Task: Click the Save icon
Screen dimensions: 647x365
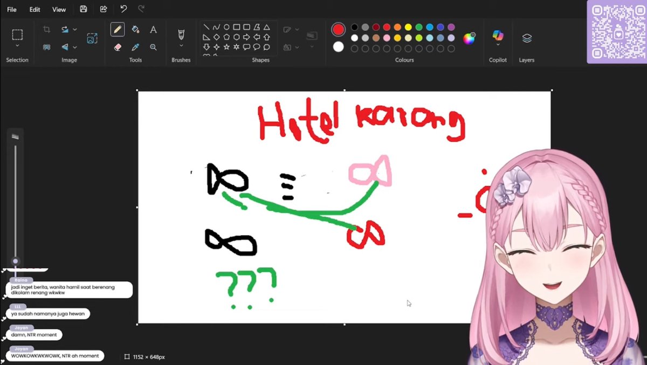Action: pos(83,9)
